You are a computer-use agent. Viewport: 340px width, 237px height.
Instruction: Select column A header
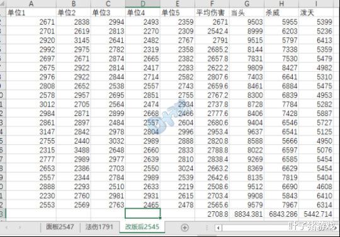pyautogui.click(x=31, y=4)
